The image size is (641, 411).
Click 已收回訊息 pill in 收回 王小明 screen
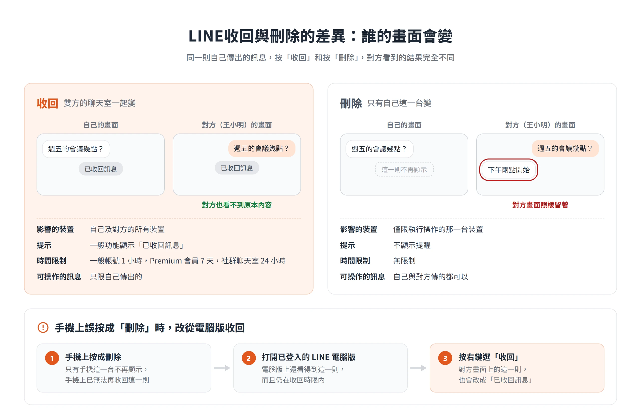point(237,168)
